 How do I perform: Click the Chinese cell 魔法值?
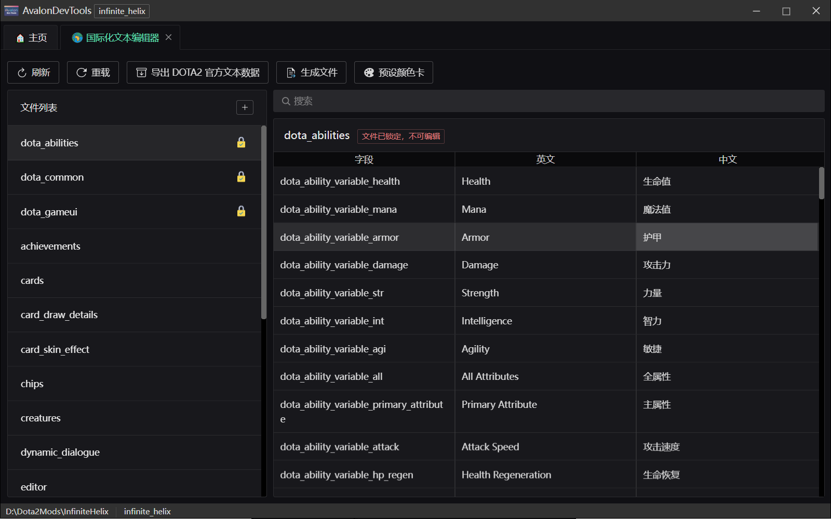pos(727,209)
